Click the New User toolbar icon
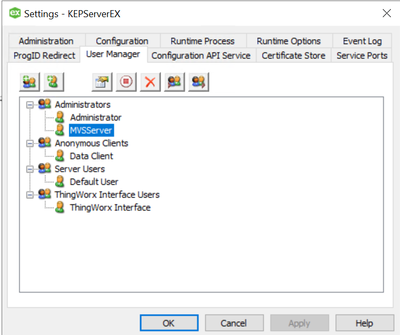The width and height of the screenshot is (400, 335). pos(53,82)
